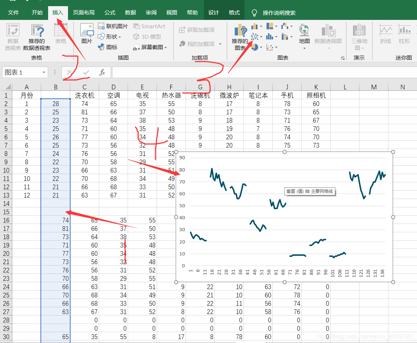Click the Select All corner triangle
Viewport: 417px width, 343px height.
8,87
